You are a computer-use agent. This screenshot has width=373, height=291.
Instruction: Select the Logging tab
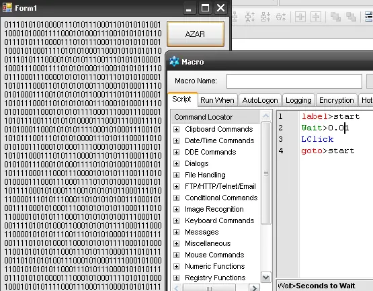pos(298,100)
